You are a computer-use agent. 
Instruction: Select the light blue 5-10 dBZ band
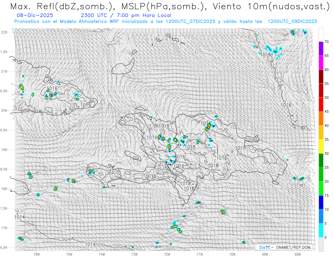pyautogui.click(x=321, y=216)
